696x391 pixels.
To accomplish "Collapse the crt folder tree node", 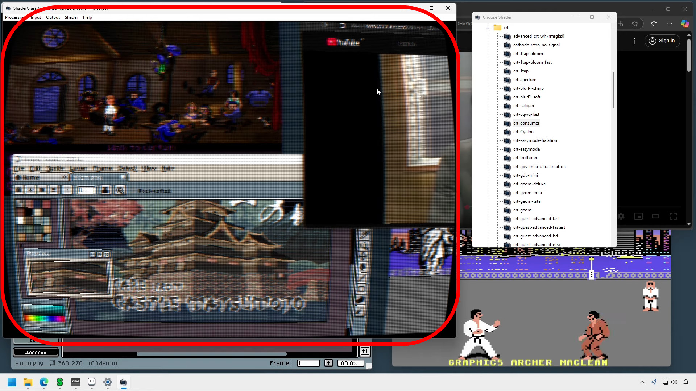I will (x=488, y=28).
